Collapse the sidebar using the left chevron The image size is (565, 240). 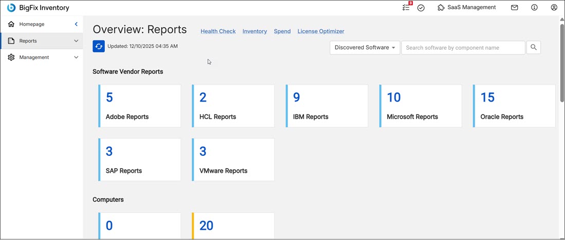pyautogui.click(x=76, y=24)
